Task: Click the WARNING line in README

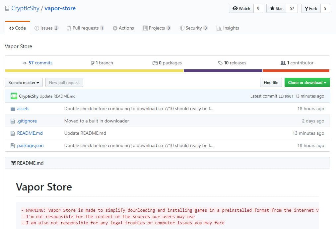Action: (170, 210)
